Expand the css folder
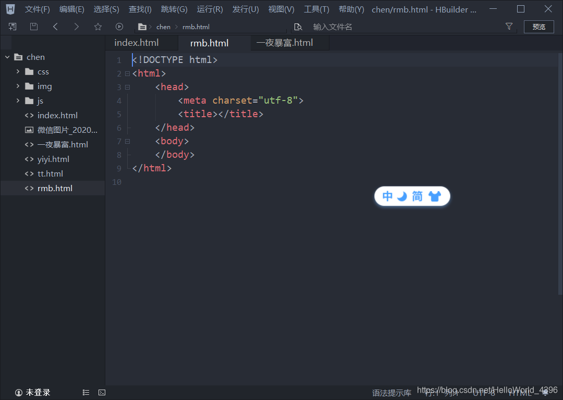This screenshot has height=400, width=563. click(x=18, y=71)
